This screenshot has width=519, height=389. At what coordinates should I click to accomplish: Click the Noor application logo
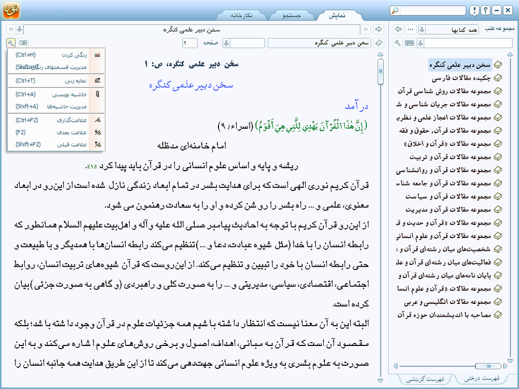11,10
